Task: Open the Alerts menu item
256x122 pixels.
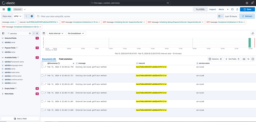Action: point(221,9)
